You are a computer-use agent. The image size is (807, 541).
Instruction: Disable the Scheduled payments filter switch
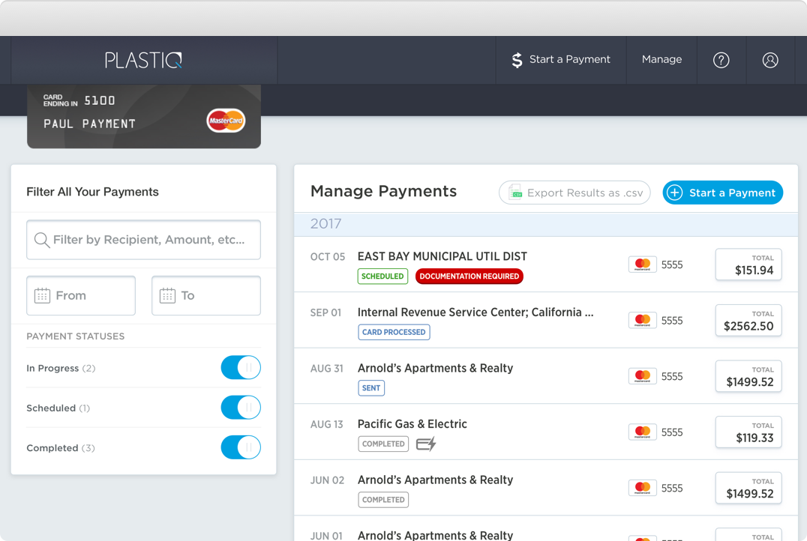241,408
